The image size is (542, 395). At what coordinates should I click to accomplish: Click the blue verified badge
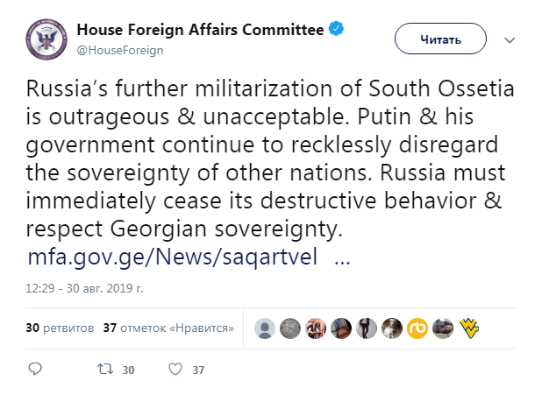tap(337, 31)
